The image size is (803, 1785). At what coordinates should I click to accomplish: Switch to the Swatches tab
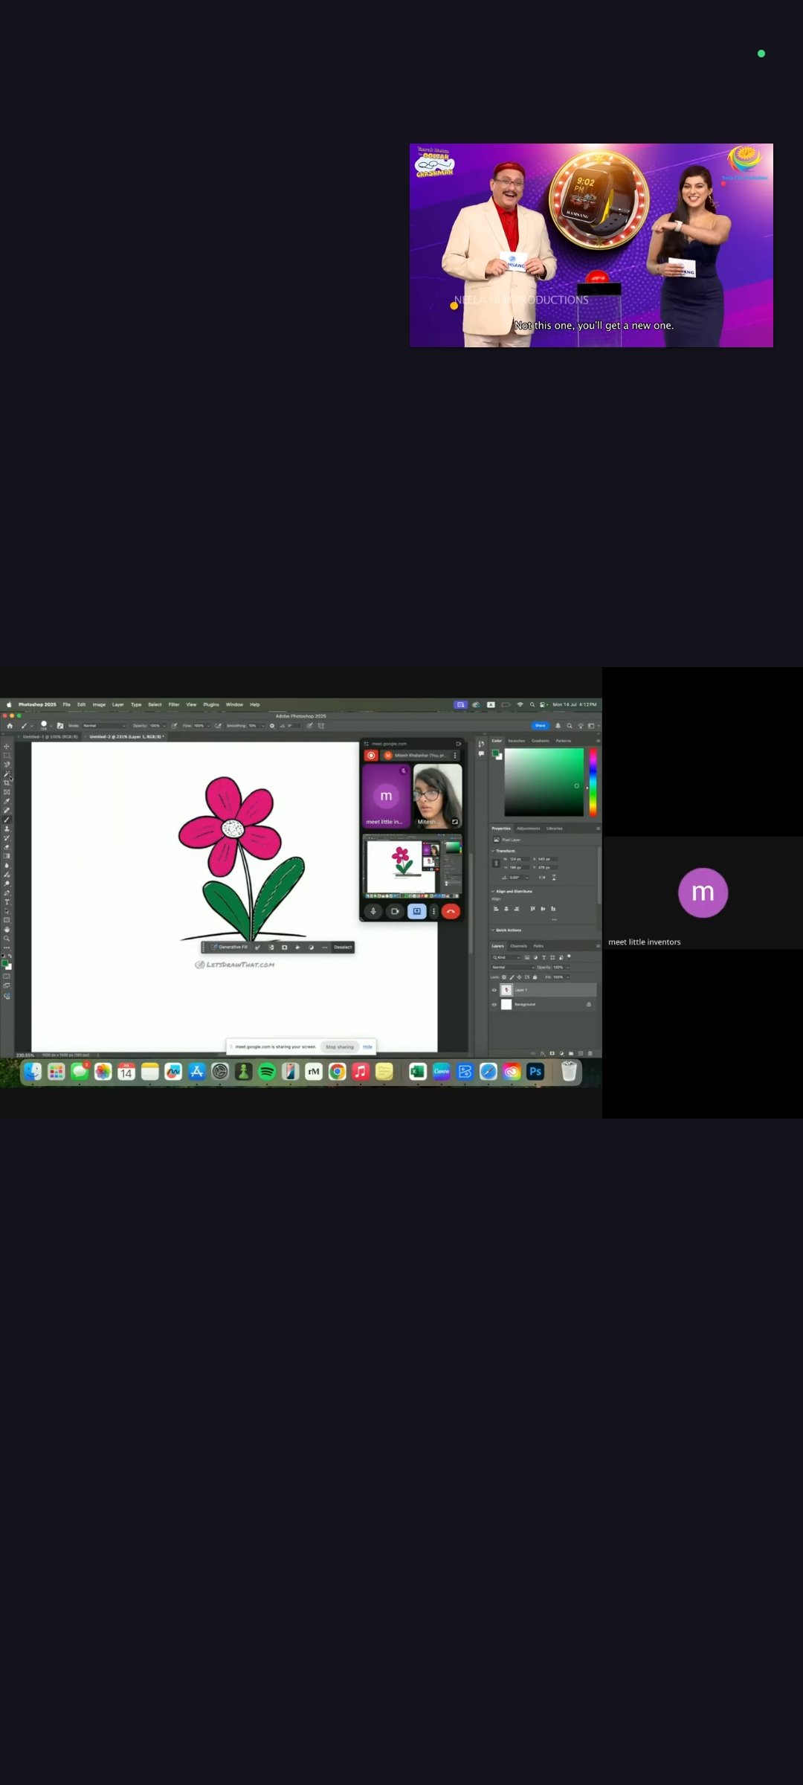coord(516,741)
